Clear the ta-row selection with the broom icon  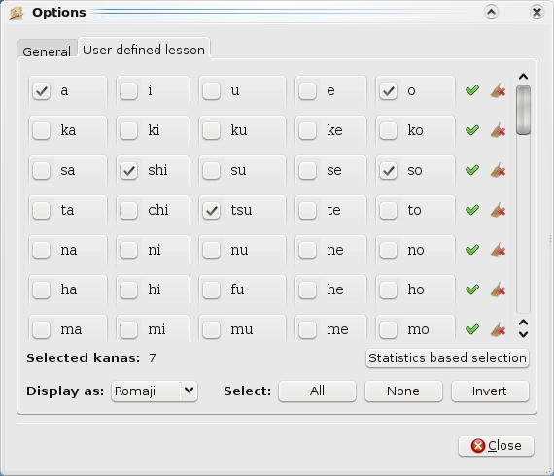[499, 210]
